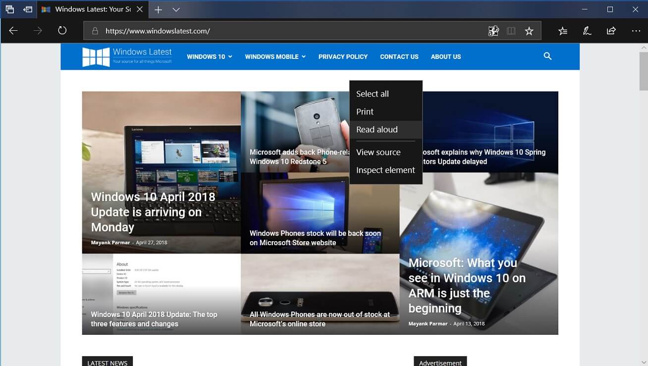Open the Settings and more ellipsis menu
This screenshot has height=366, width=648.
636,31
